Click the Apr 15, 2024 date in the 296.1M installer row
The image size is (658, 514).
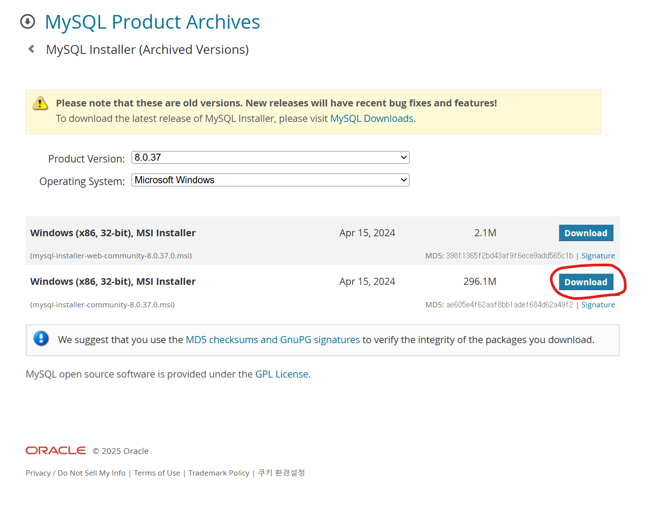[367, 282]
